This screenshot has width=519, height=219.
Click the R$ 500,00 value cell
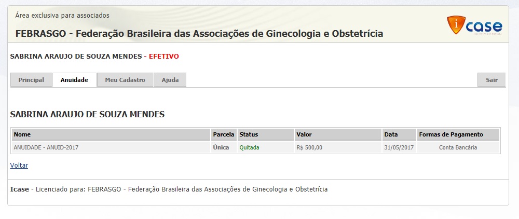[309, 147]
